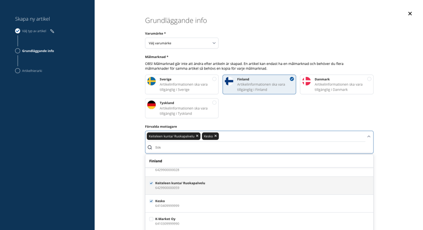Select the Sverige target market radio button
This screenshot has width=423, height=230.
(x=214, y=79)
